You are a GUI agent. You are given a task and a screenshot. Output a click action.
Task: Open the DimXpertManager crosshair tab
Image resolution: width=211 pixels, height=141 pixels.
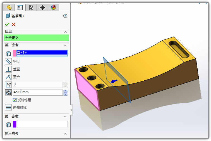42,8
